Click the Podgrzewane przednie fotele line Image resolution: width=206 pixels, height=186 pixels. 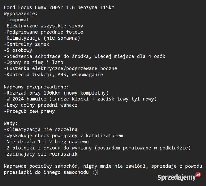[x=43, y=32]
